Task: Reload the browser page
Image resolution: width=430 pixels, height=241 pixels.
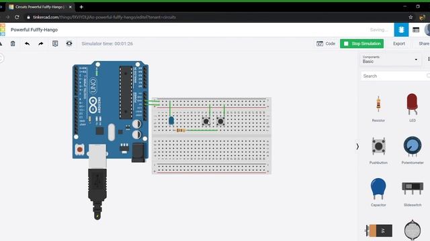Action: [17, 17]
